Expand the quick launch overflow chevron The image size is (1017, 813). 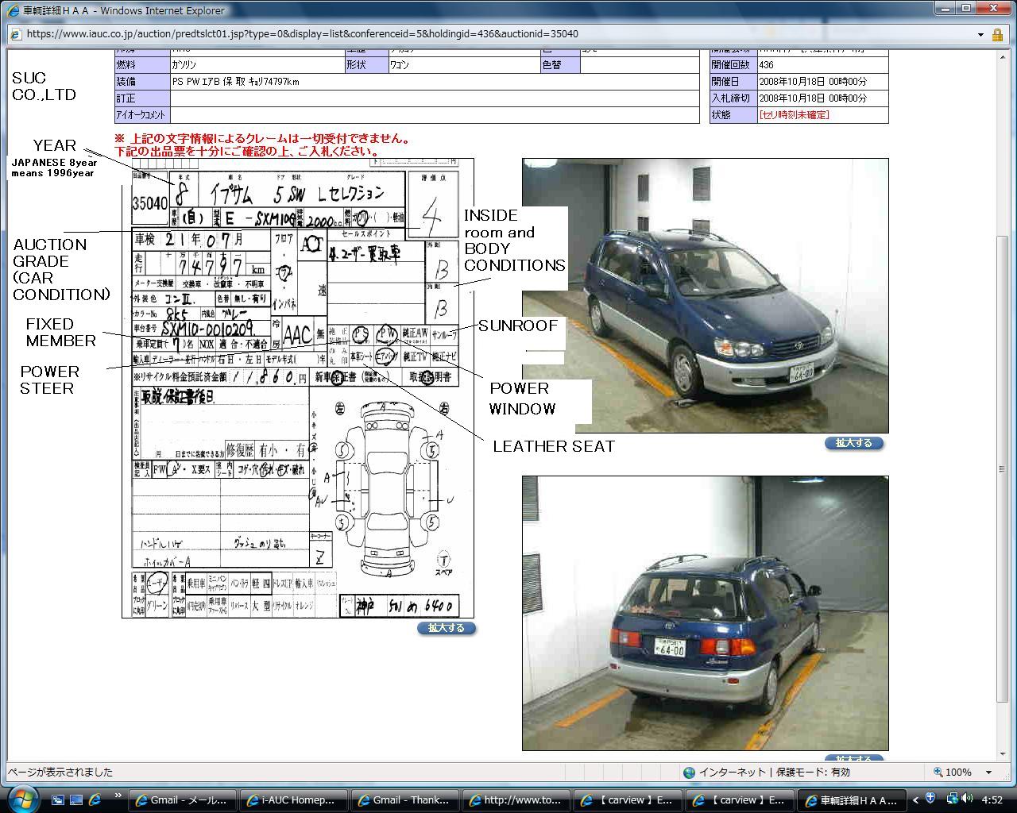click(x=118, y=796)
